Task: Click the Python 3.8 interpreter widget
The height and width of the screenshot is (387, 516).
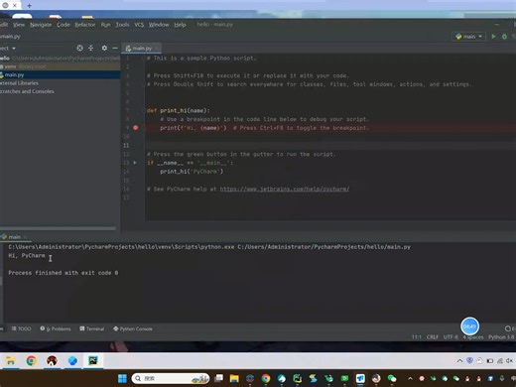Action: pos(501,337)
